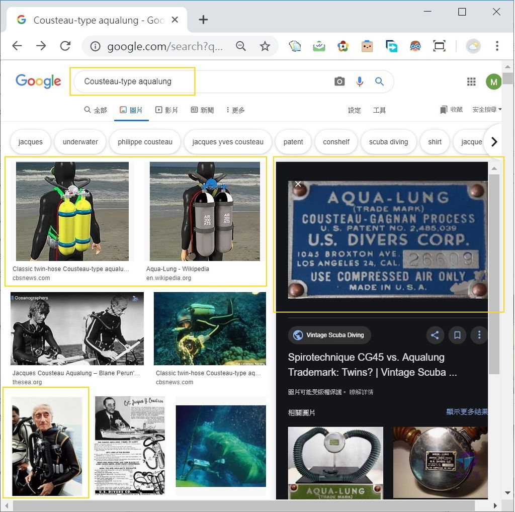Click the bottom horizontal scrollbar
Viewport: 515px width, 512px height.
click(x=244, y=506)
